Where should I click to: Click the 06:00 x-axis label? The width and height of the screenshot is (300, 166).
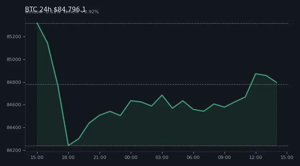point(193,157)
